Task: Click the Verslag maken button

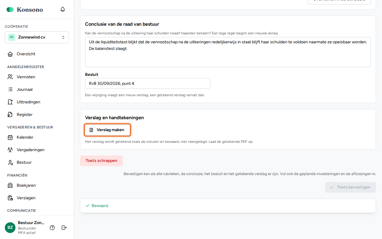Action: 107,130
